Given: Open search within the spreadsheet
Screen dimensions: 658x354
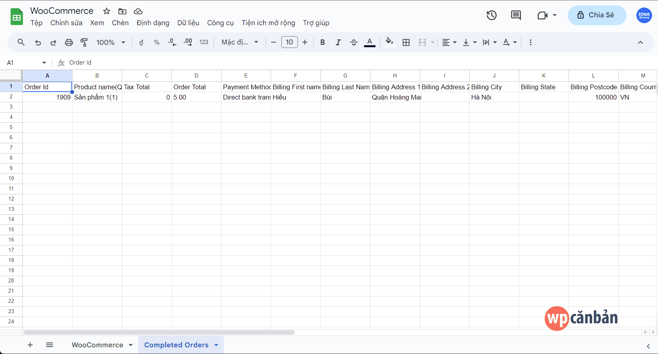Looking at the screenshot, I should click(21, 42).
